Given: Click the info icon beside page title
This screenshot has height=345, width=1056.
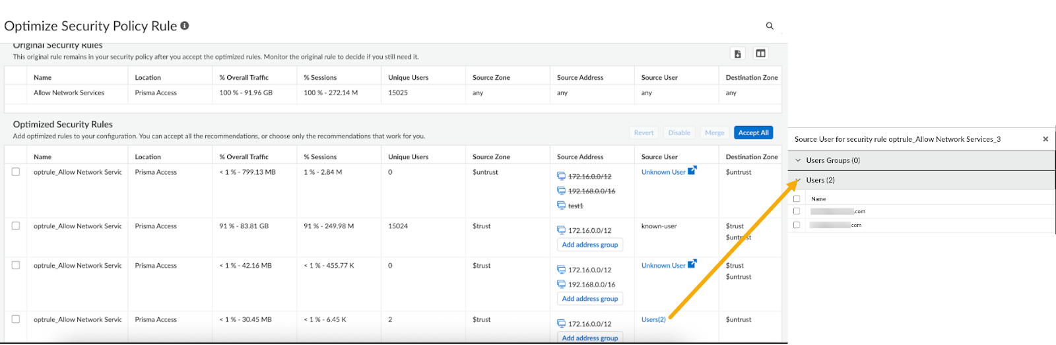Looking at the screenshot, I should tap(185, 26).
